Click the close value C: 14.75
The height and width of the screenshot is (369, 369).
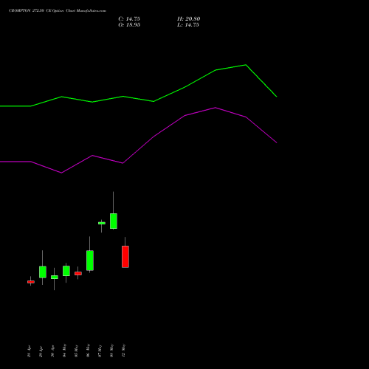tap(129, 19)
